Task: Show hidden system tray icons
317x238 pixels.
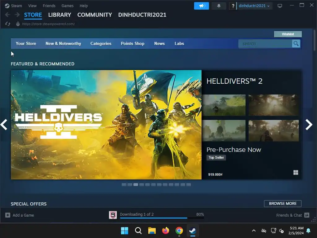Action: pos(254,231)
